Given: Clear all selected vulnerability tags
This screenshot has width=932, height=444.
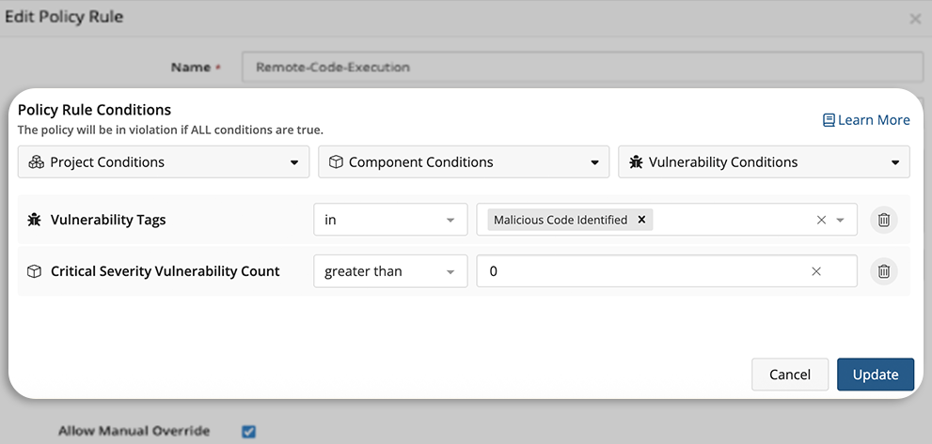Looking at the screenshot, I should (x=821, y=220).
